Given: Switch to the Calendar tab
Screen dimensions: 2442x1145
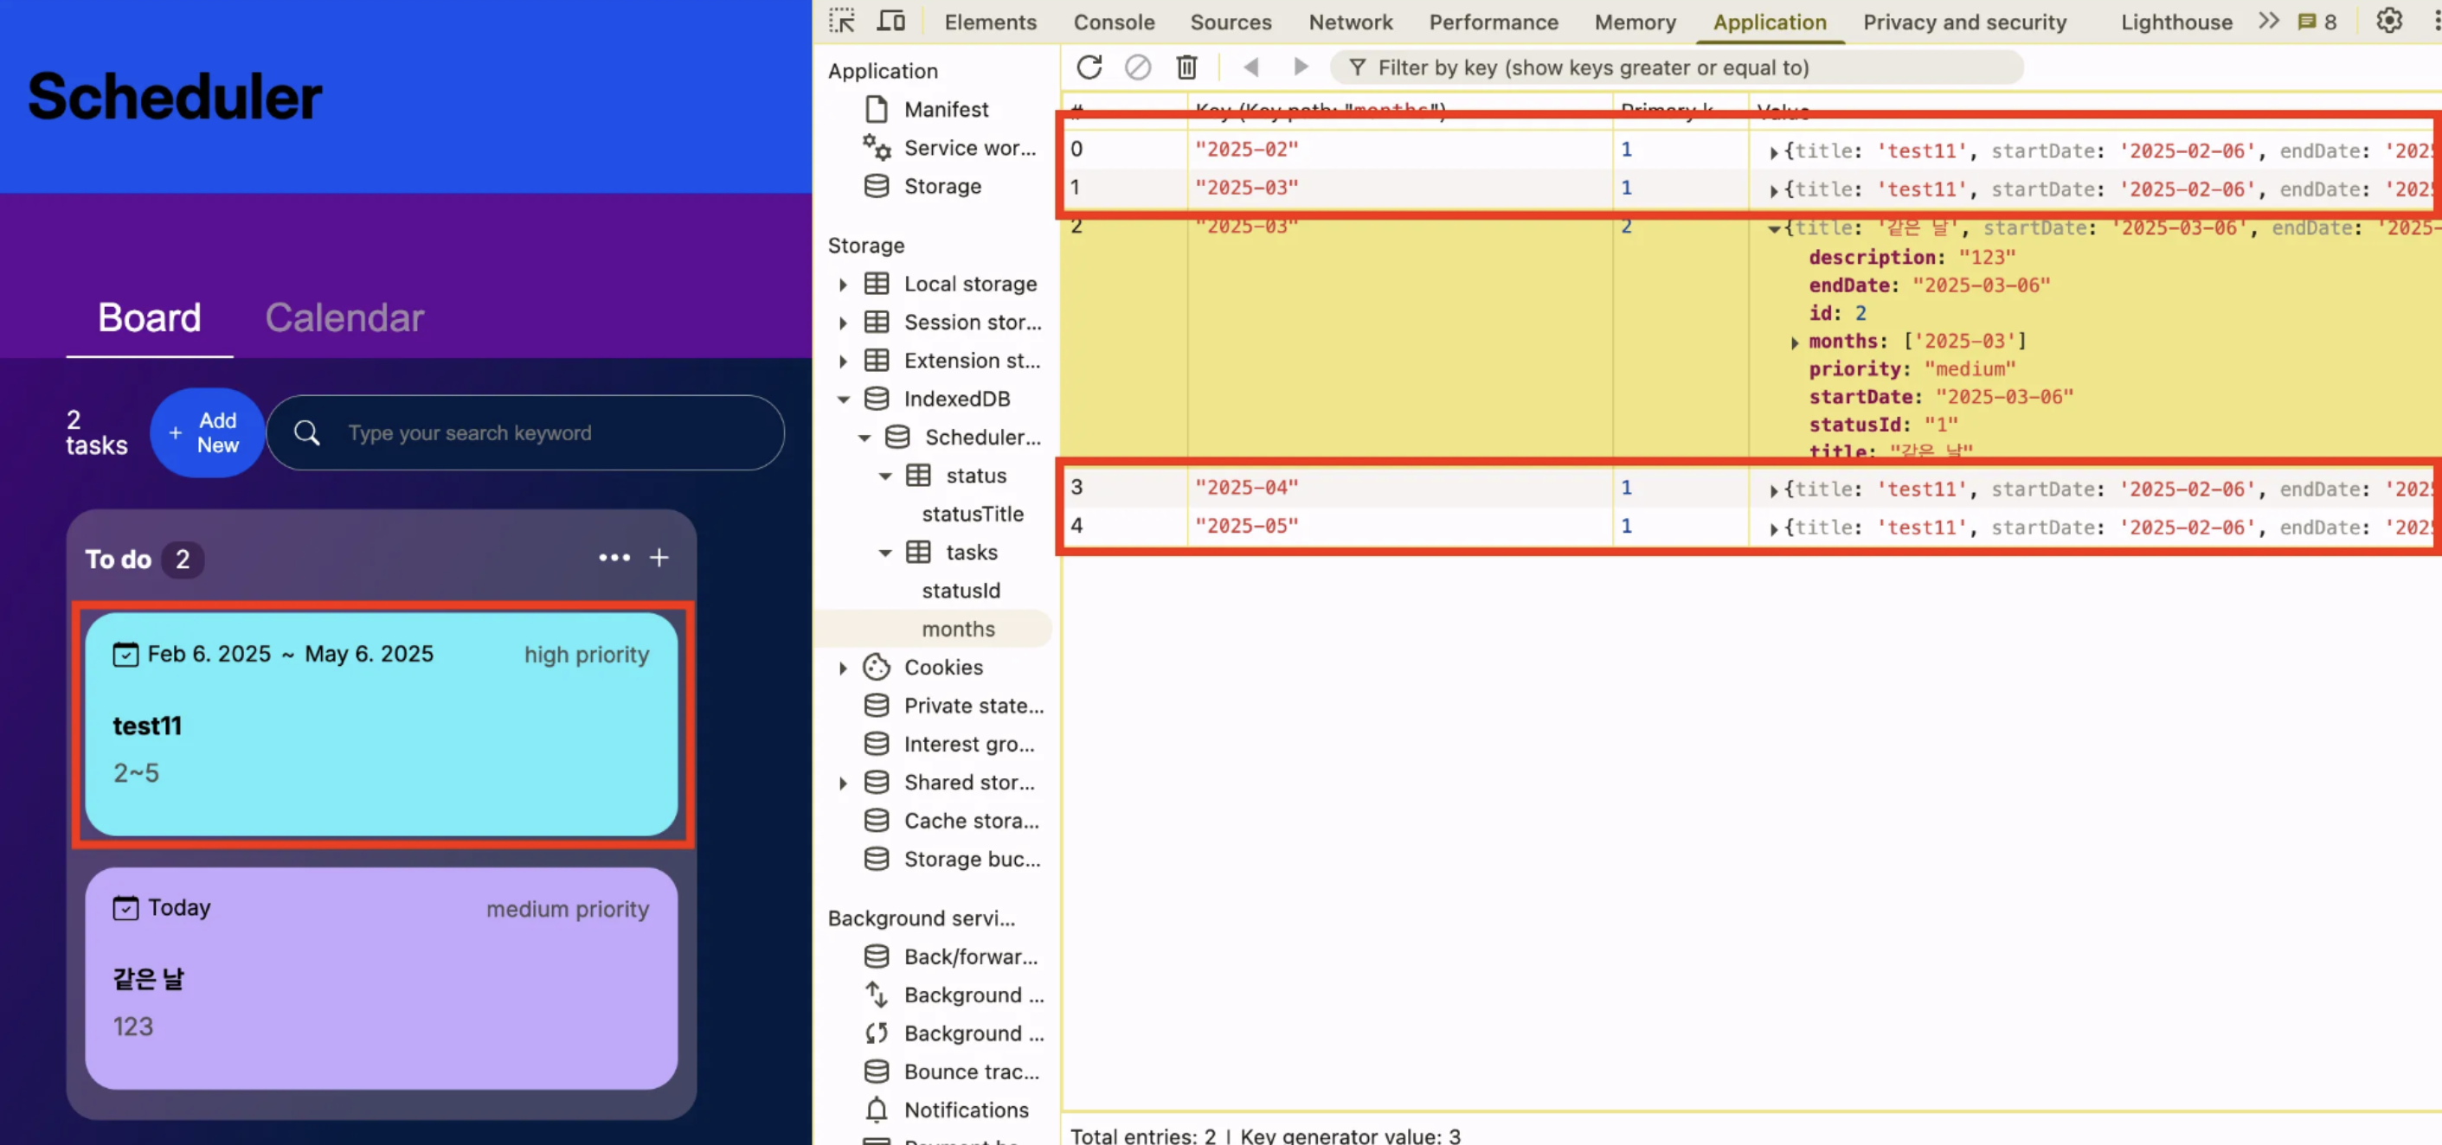Looking at the screenshot, I should click(x=344, y=318).
